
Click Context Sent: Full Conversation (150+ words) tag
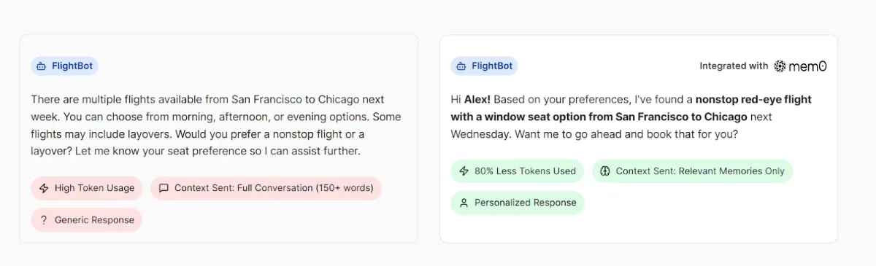click(x=266, y=188)
